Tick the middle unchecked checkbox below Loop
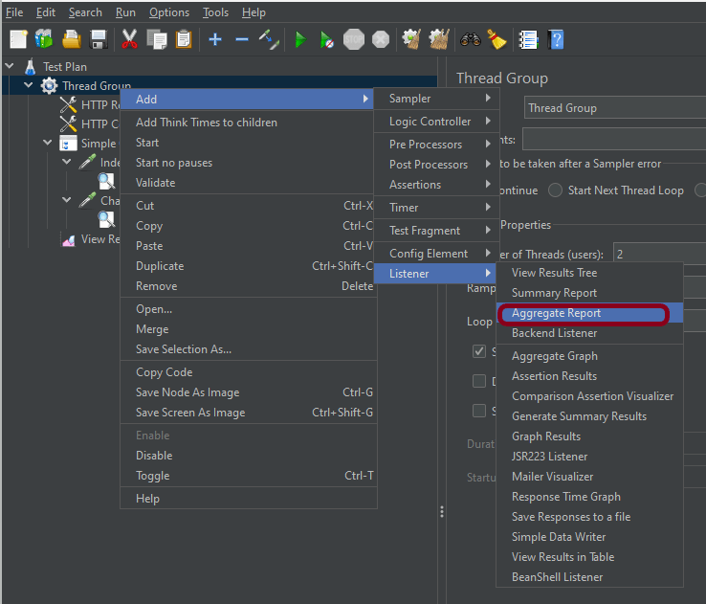Viewport: 706px width, 604px height. click(x=479, y=381)
